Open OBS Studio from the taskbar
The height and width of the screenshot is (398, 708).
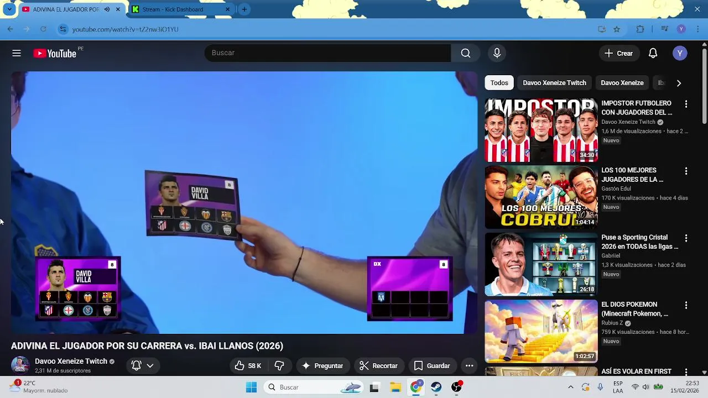click(x=457, y=387)
